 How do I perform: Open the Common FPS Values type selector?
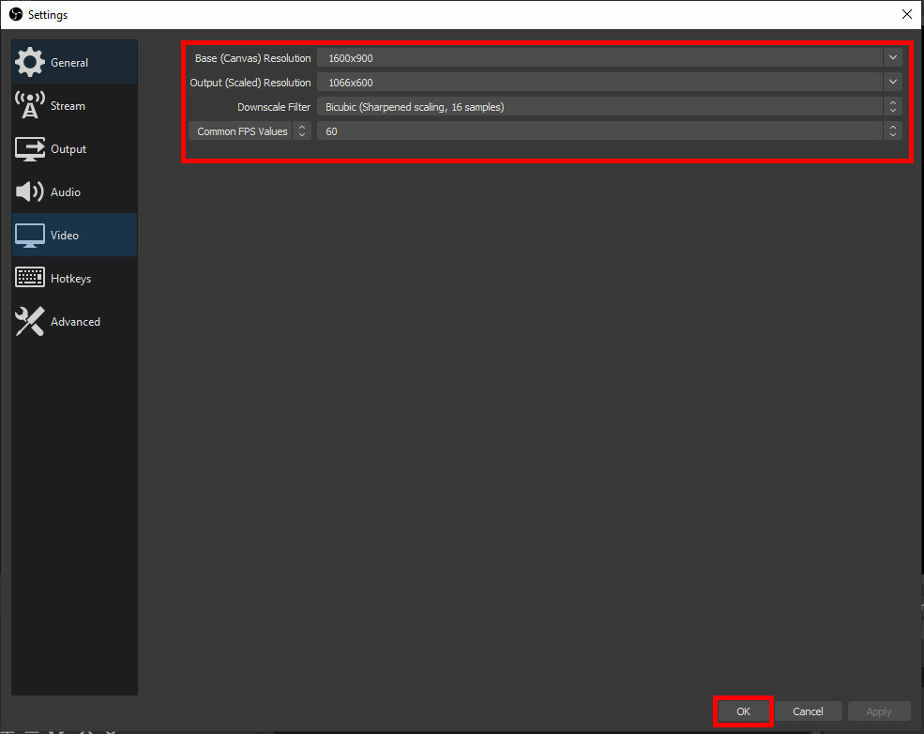[x=250, y=130]
